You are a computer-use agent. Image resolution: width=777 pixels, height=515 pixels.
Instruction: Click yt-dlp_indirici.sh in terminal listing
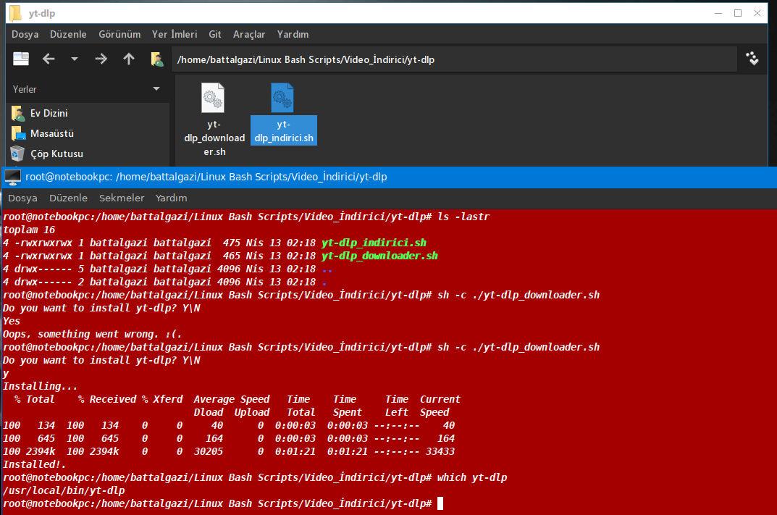(374, 243)
